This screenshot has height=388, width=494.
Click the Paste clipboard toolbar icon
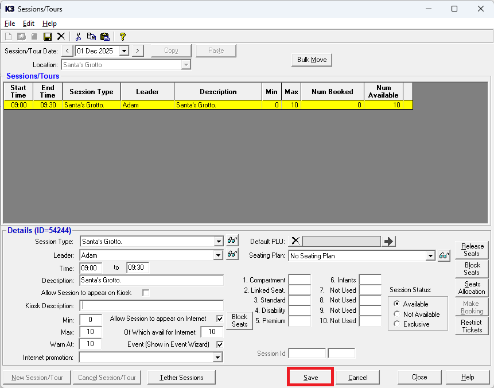click(x=104, y=36)
